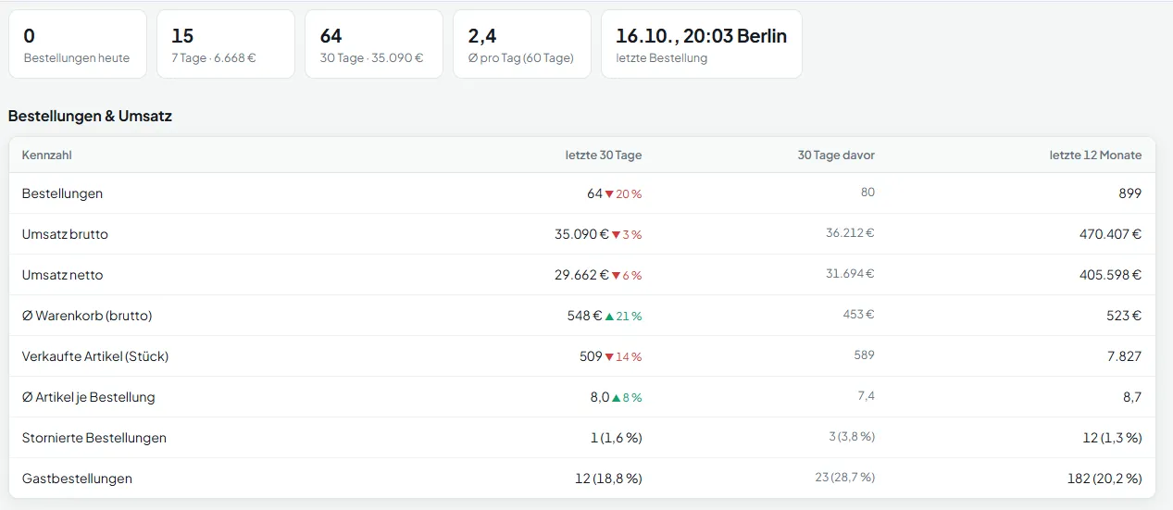Click the '12 (18,8 %)' guest orders value

coord(608,479)
